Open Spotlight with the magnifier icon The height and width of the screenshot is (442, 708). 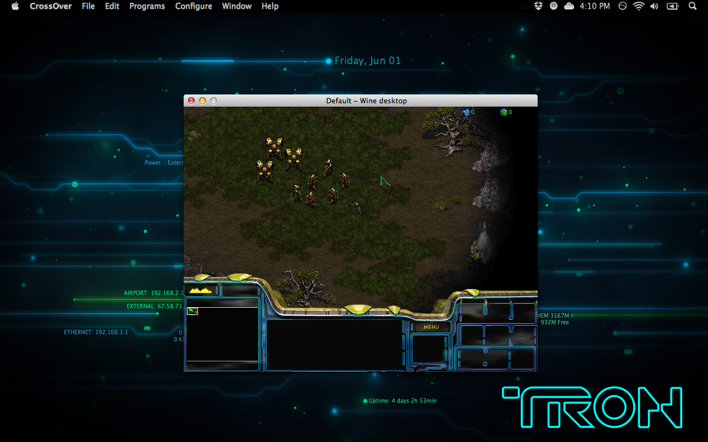pyautogui.click(x=692, y=6)
